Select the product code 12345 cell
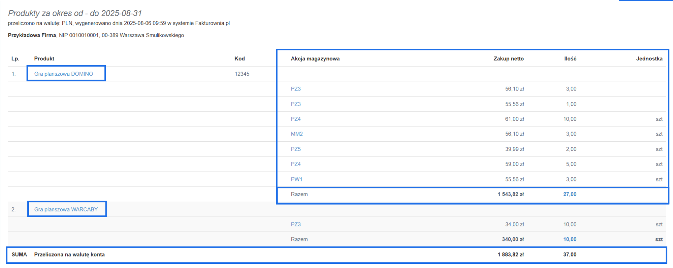The width and height of the screenshot is (673, 268). click(242, 74)
